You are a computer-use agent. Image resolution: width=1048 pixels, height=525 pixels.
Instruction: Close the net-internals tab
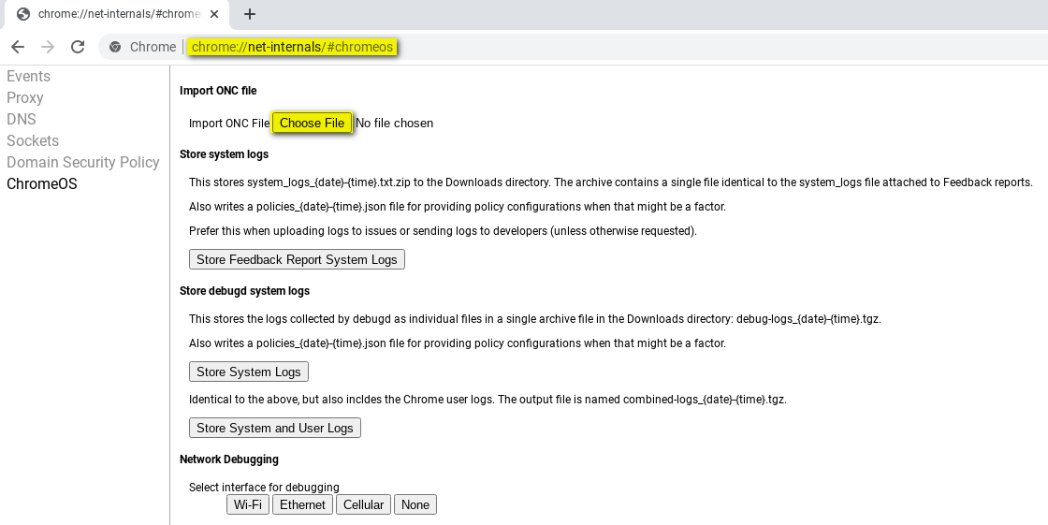(217, 14)
